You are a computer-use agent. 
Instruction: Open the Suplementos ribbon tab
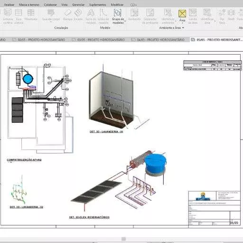(98, 5)
